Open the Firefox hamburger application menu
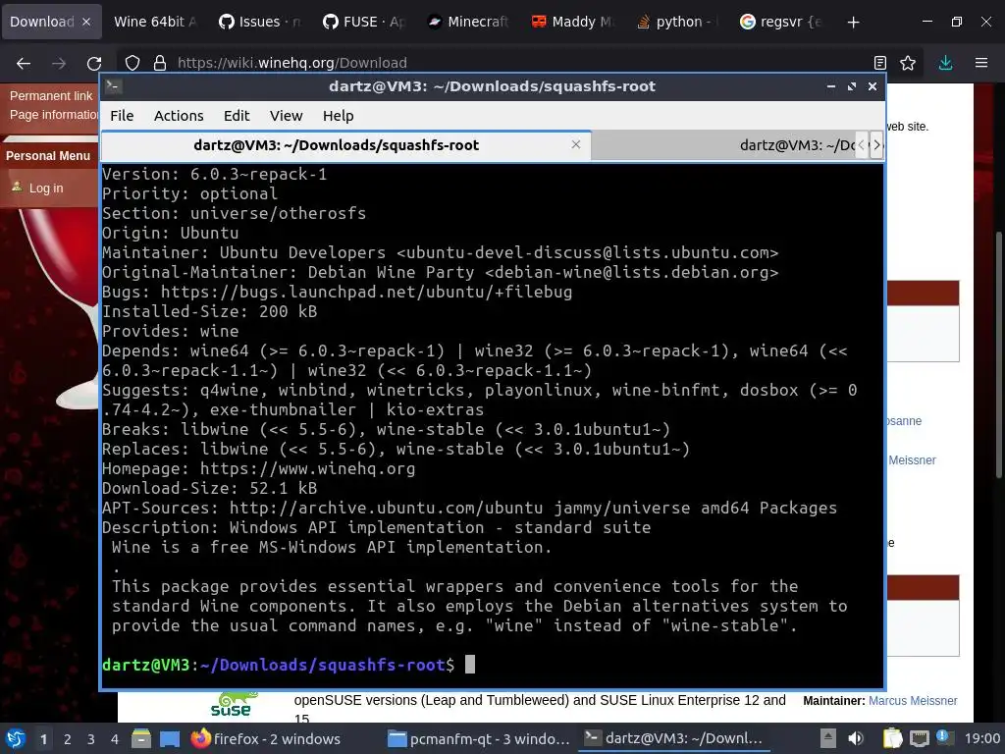This screenshot has height=754, width=1005. [981, 63]
